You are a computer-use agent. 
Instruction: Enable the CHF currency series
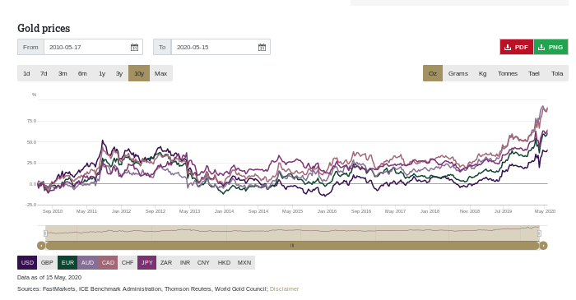coord(128,262)
